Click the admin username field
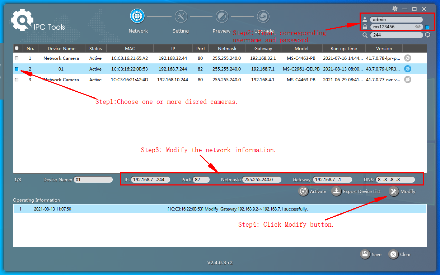 pos(396,20)
